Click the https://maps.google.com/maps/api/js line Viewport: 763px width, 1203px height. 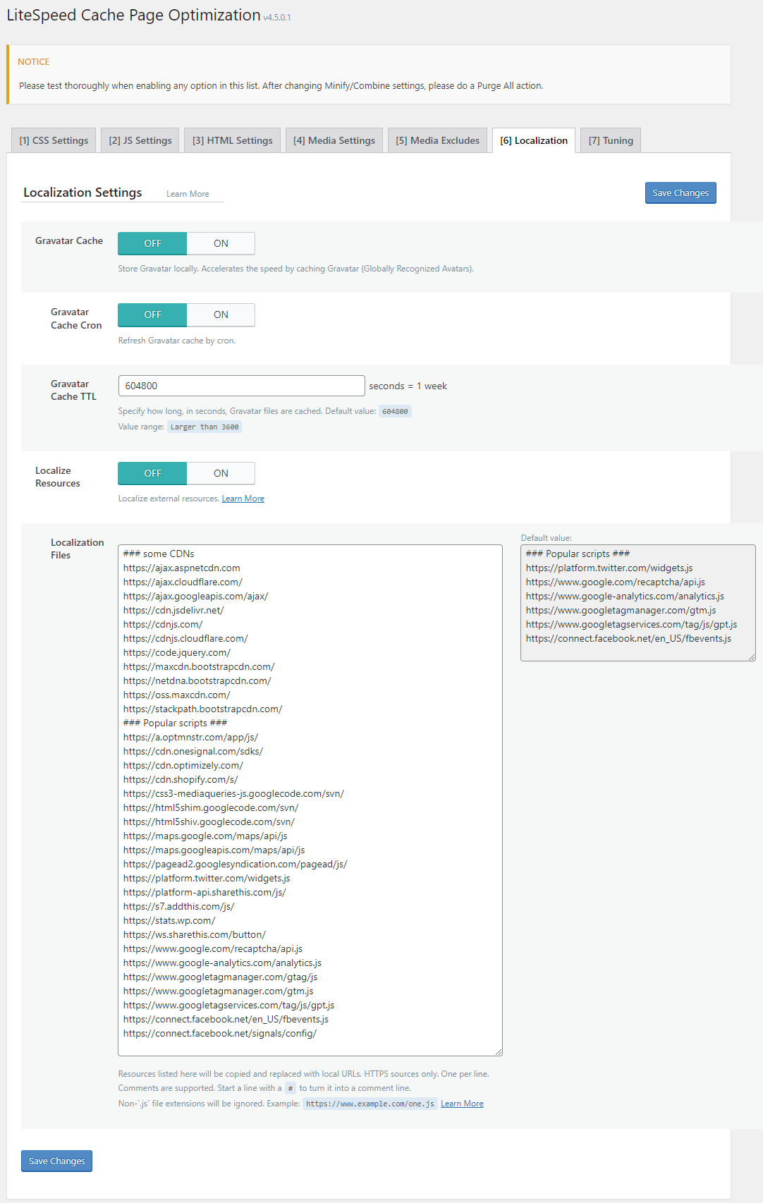tap(205, 836)
